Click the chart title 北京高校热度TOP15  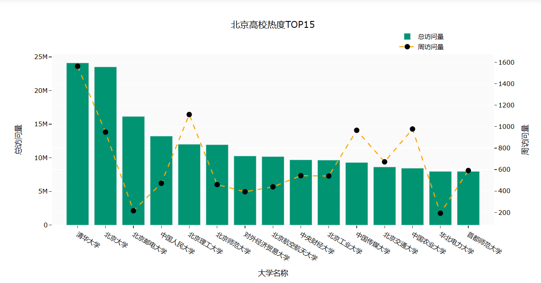pyautogui.click(x=273, y=25)
